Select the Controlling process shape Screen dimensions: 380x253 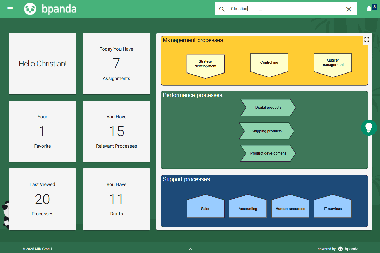tap(269, 63)
